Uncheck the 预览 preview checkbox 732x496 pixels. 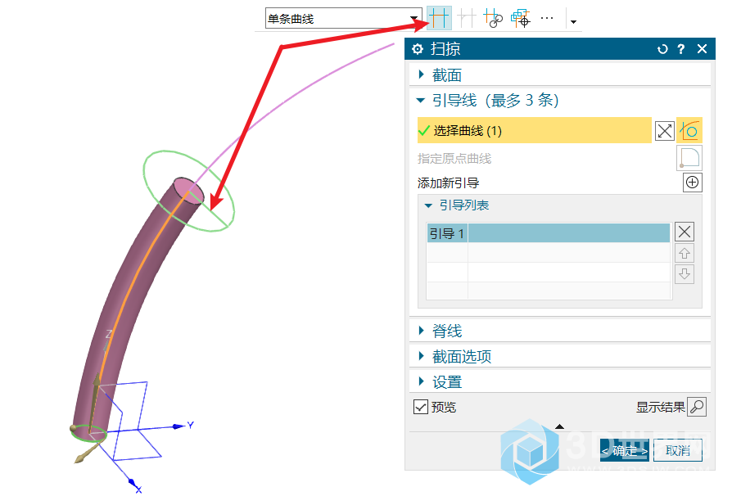coord(421,407)
